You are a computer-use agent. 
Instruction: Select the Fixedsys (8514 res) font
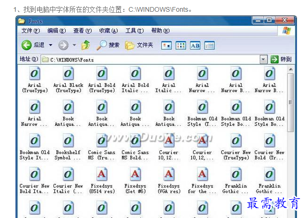(x=102, y=180)
